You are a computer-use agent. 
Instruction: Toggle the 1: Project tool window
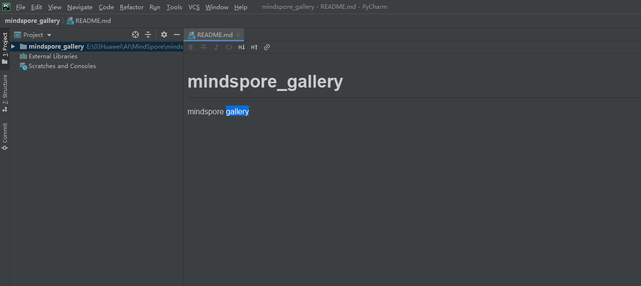5,48
